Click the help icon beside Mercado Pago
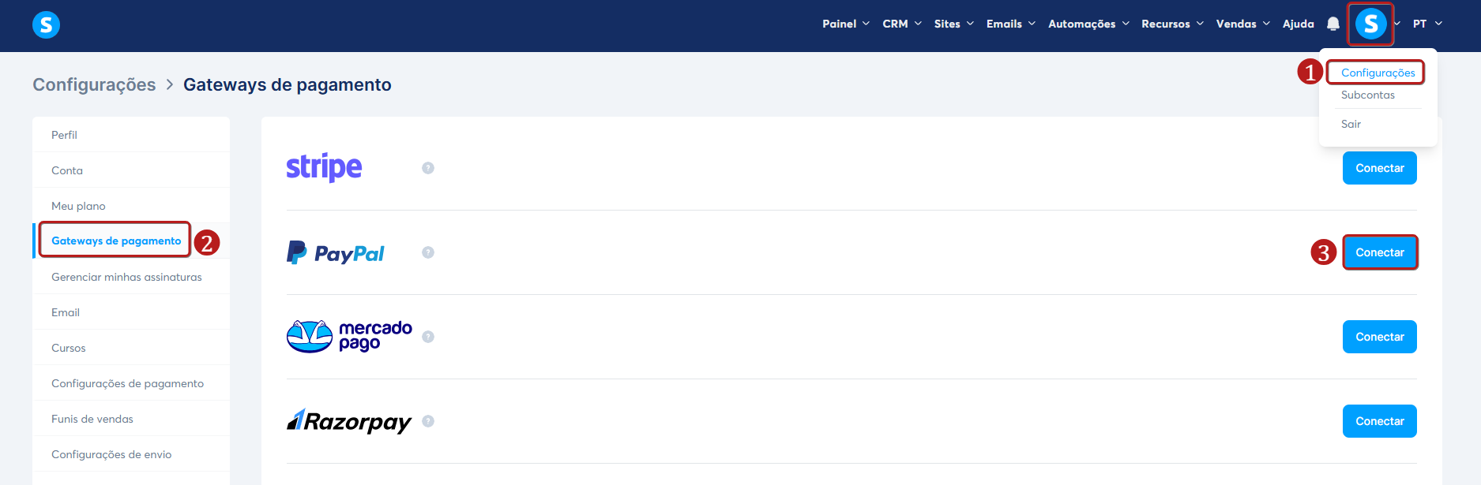Screen dimensions: 1481x485 click(428, 337)
